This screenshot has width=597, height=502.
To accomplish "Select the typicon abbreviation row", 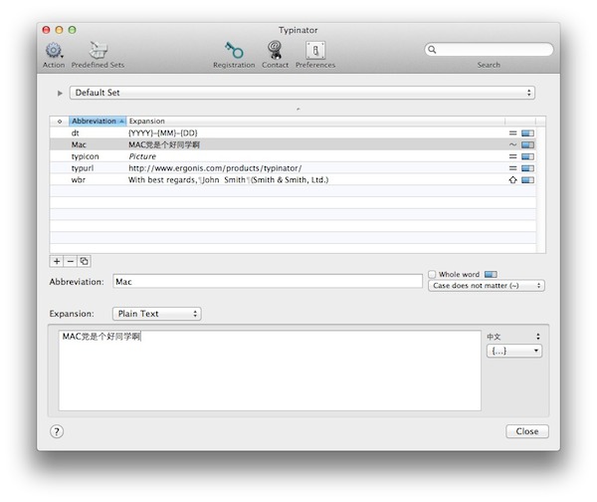I will click(x=293, y=156).
